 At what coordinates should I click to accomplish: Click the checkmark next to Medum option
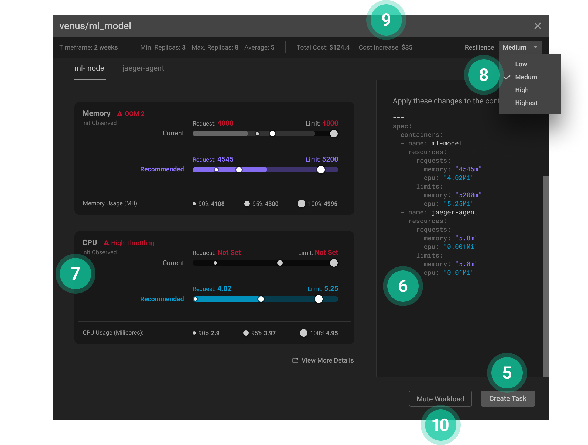(x=507, y=77)
